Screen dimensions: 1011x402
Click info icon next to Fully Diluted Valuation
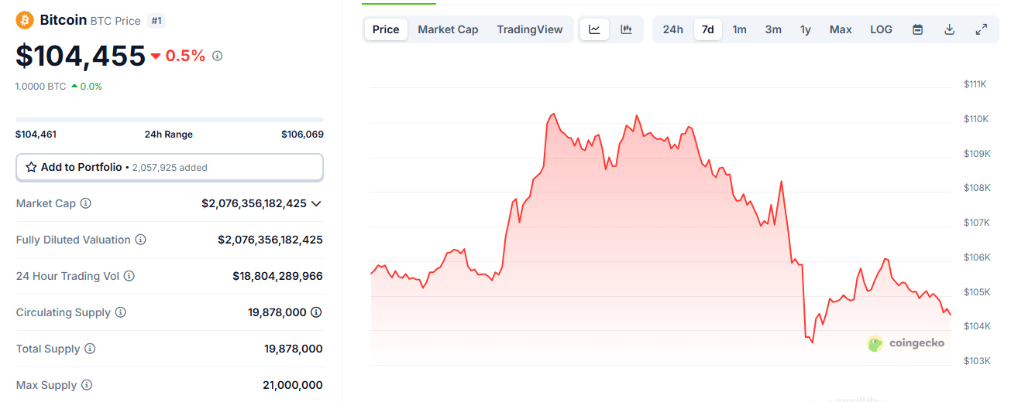140,240
